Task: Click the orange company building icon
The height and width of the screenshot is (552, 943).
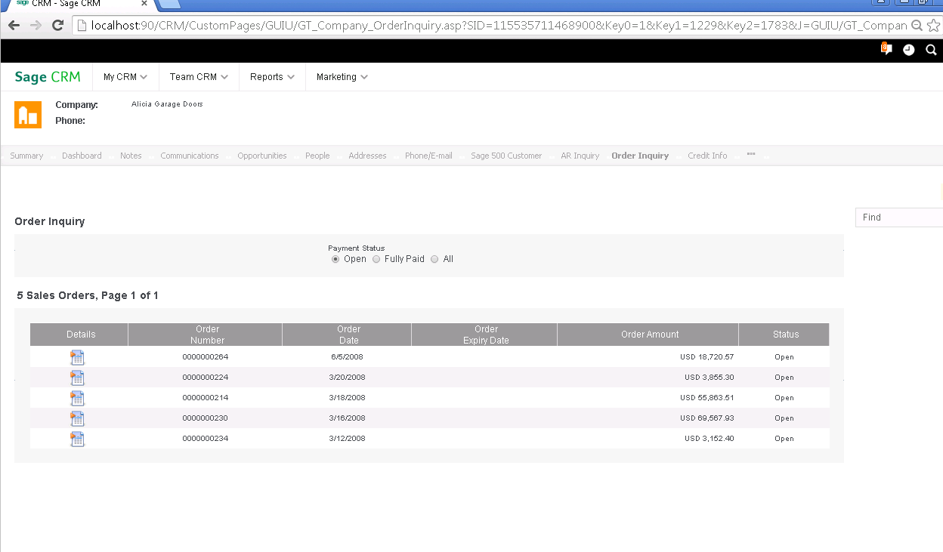Action: pos(28,114)
